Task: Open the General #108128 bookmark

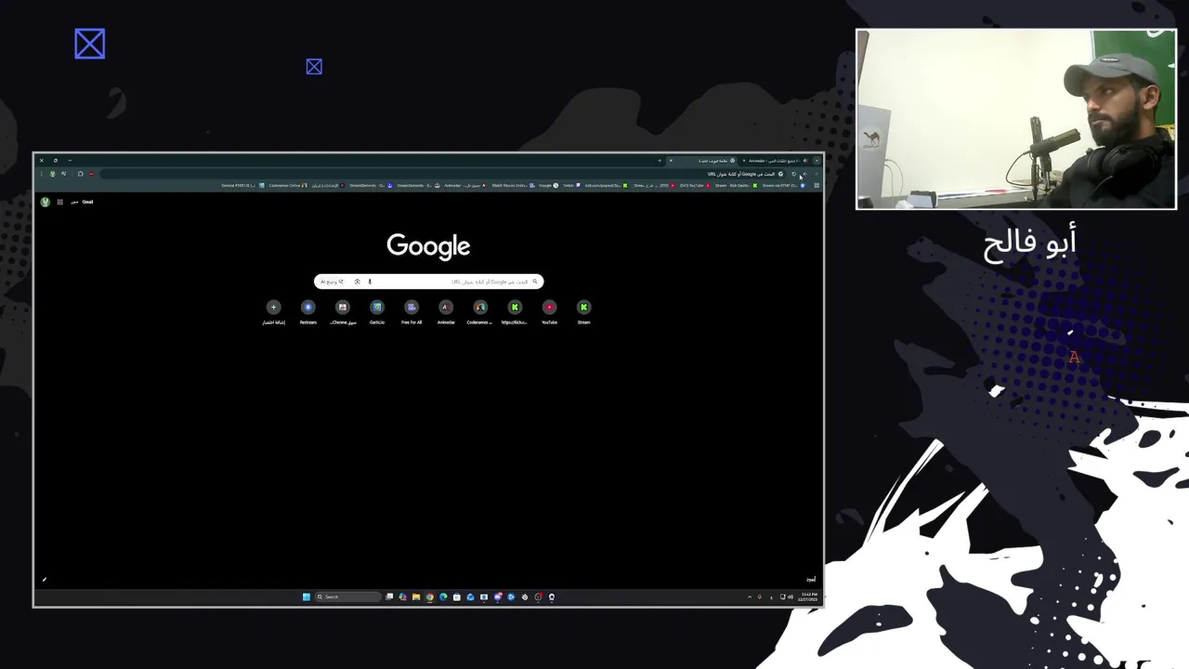Action: (242, 185)
